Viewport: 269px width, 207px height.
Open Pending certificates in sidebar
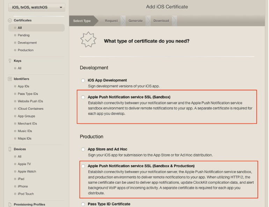[23, 35]
